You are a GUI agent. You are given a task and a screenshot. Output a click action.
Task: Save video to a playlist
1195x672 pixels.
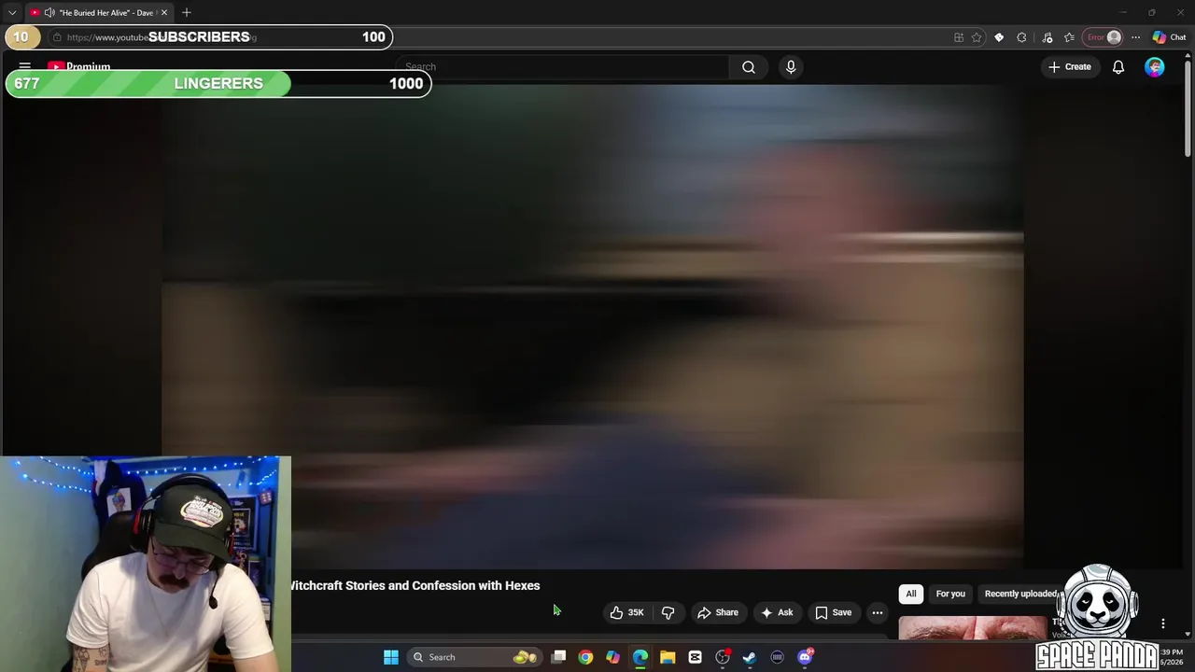833,612
